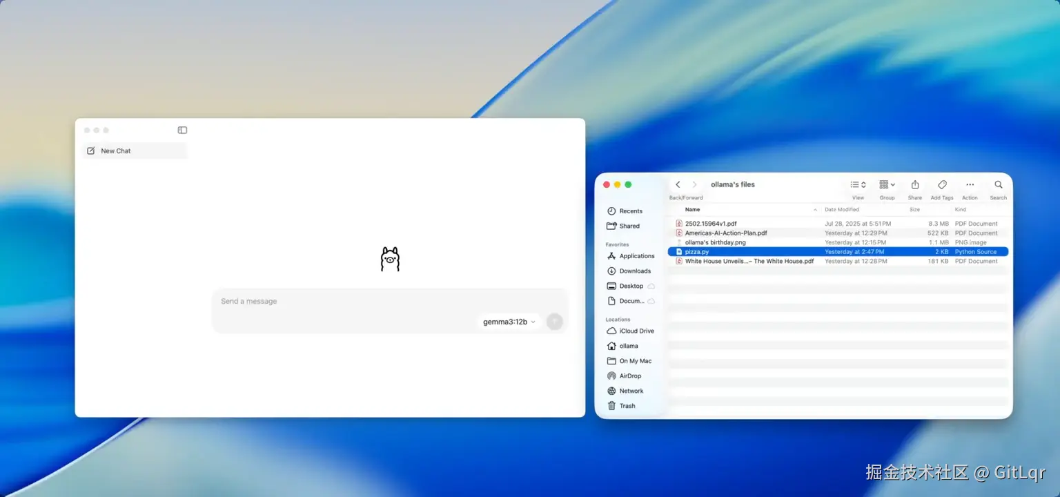
Task: Open Desktop in the Finder sidebar
Action: 631,286
